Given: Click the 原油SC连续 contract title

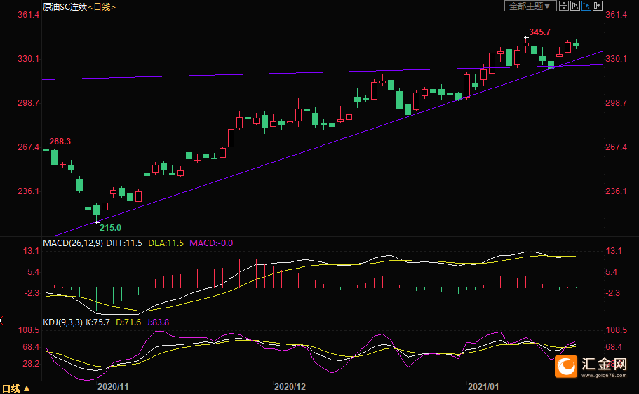Looking at the screenshot, I should (x=65, y=7).
